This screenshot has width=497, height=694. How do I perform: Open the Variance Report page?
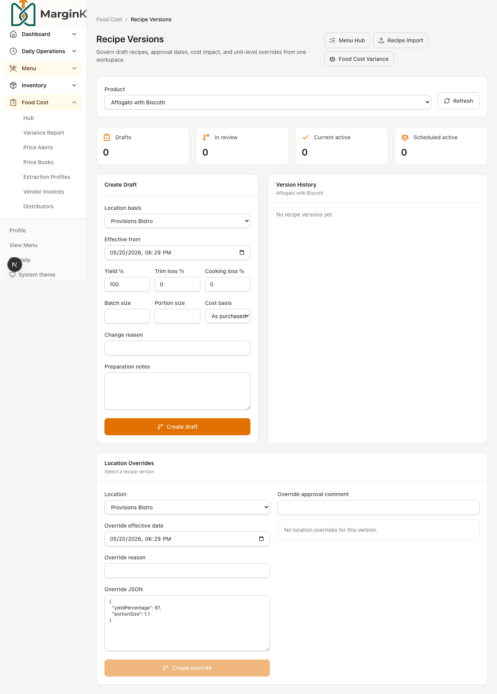[x=44, y=133]
